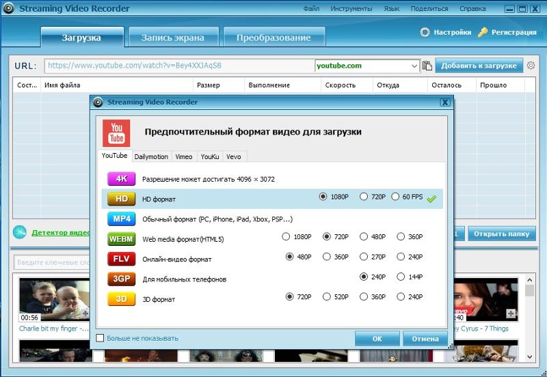Select the HD format badge
The width and height of the screenshot is (547, 377).
pos(121,199)
